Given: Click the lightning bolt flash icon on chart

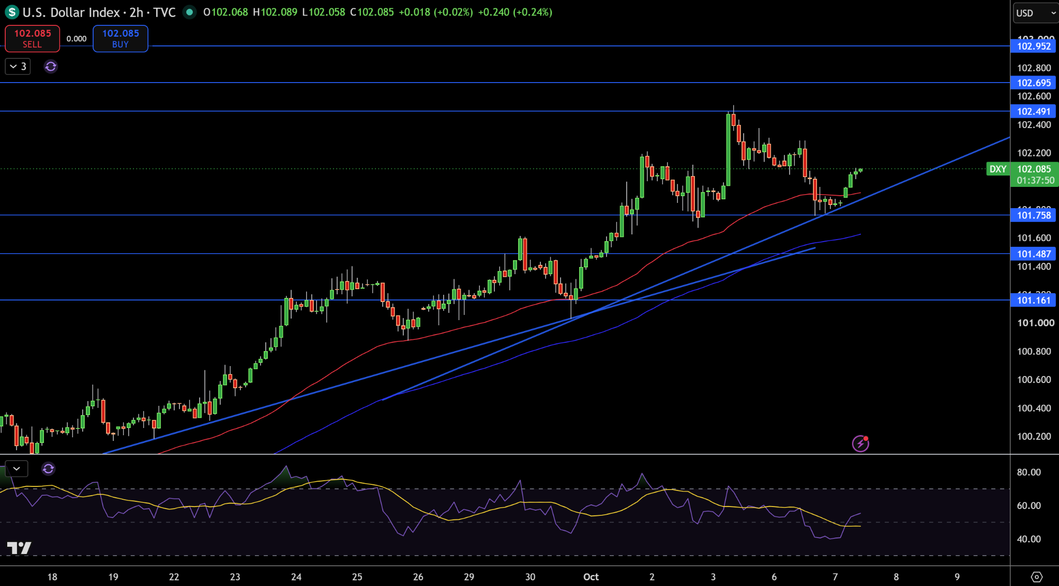Looking at the screenshot, I should (x=860, y=444).
